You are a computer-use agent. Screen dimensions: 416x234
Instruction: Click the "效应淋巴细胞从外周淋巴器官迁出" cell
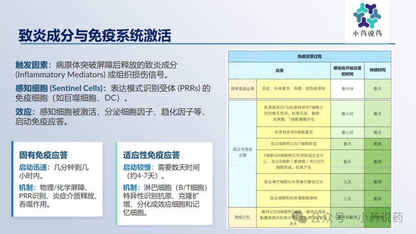[293, 182]
